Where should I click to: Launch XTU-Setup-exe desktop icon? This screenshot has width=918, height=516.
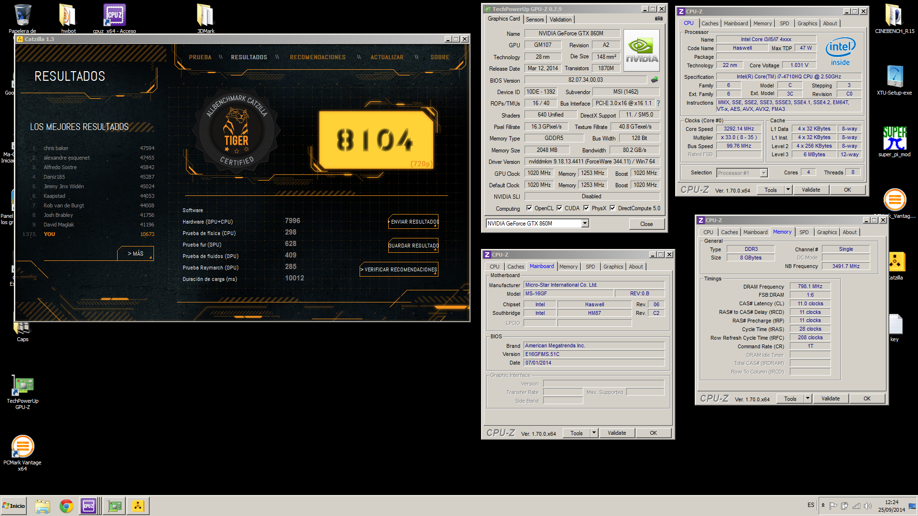(x=894, y=80)
